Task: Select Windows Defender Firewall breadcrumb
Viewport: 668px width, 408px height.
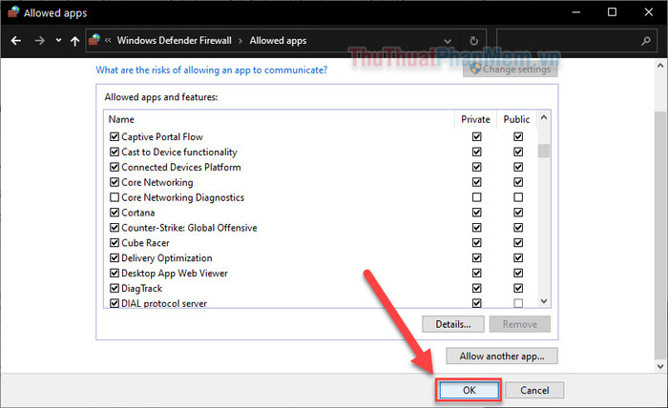Action: click(x=175, y=40)
